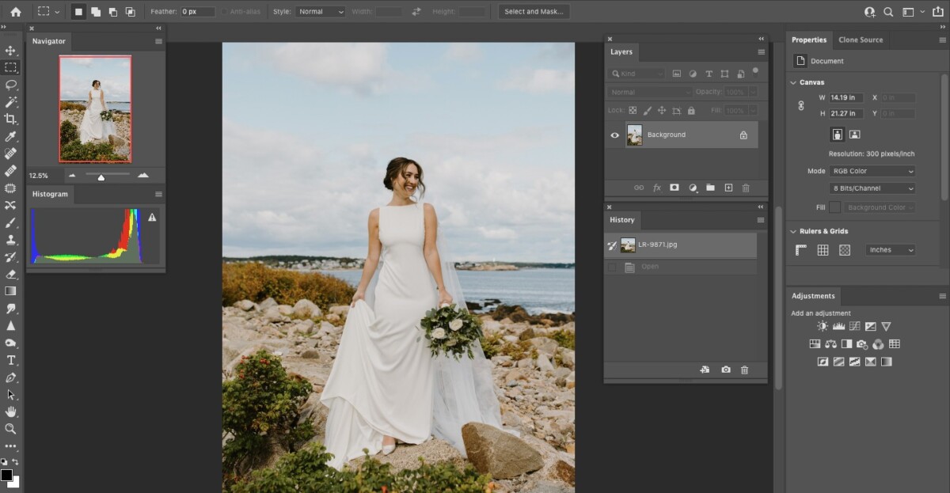950x493 pixels.
Task: Create new snapshot with camera icon
Action: click(x=725, y=370)
